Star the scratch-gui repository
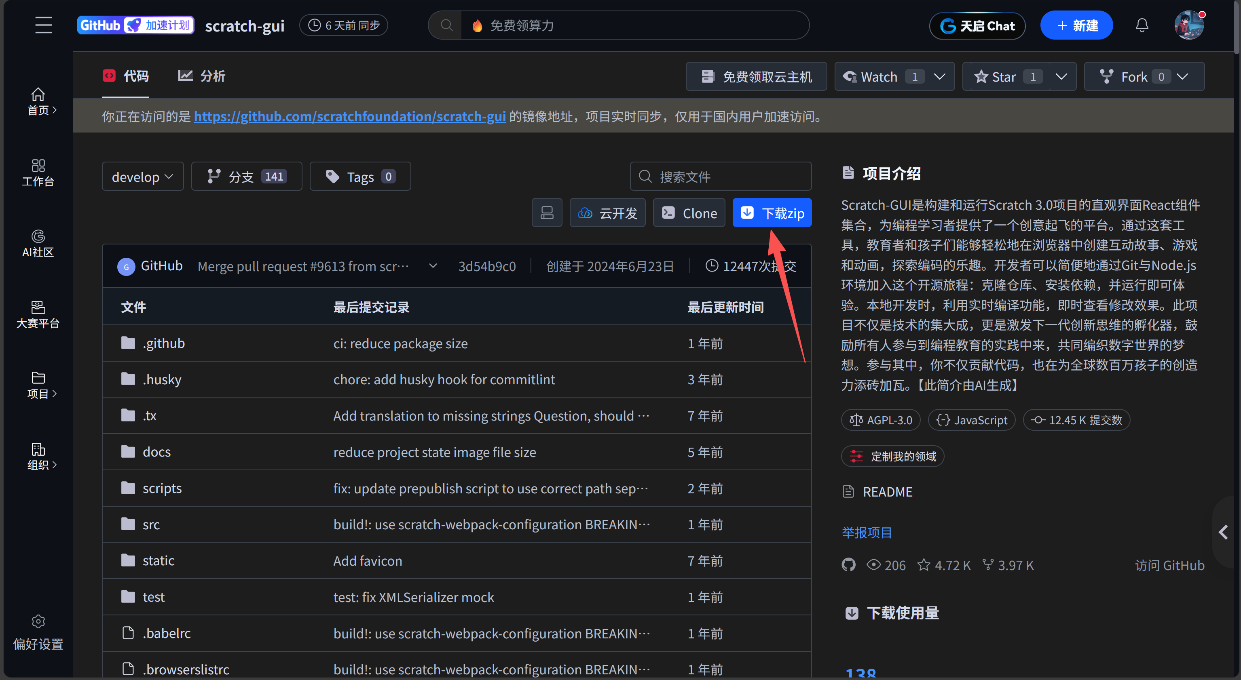Viewport: 1241px width, 680px height. click(x=1004, y=76)
